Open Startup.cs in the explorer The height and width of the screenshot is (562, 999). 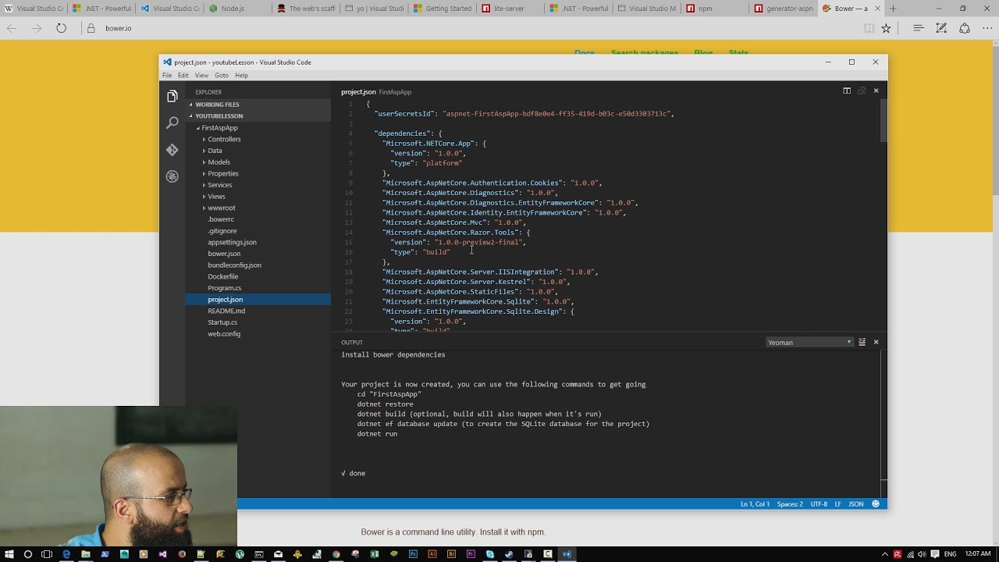click(x=258, y=322)
